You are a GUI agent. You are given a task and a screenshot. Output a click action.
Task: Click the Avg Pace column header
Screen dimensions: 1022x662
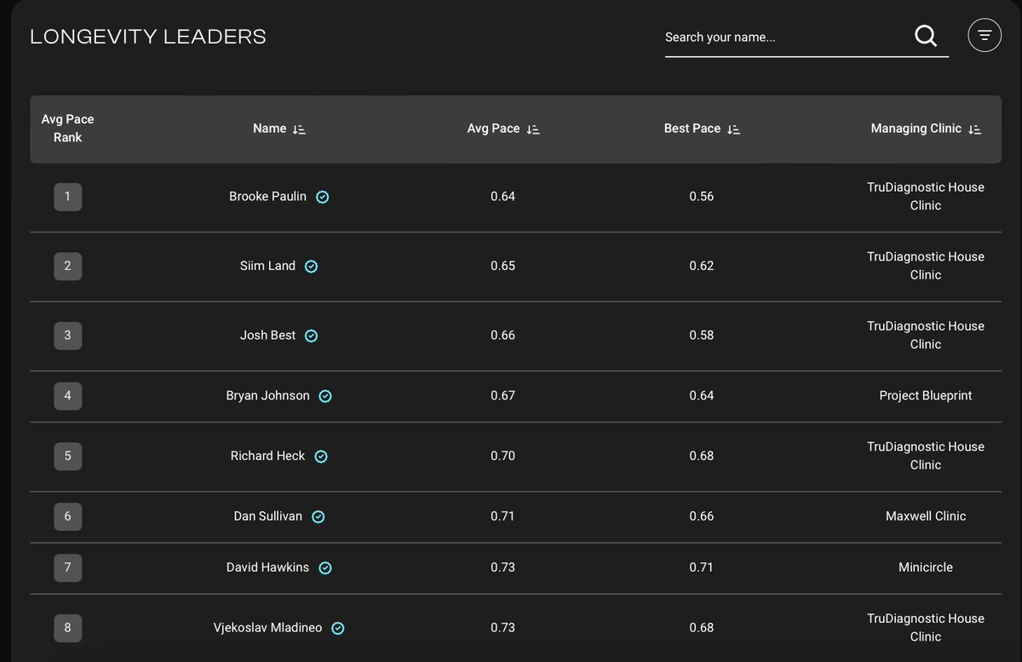click(x=493, y=129)
